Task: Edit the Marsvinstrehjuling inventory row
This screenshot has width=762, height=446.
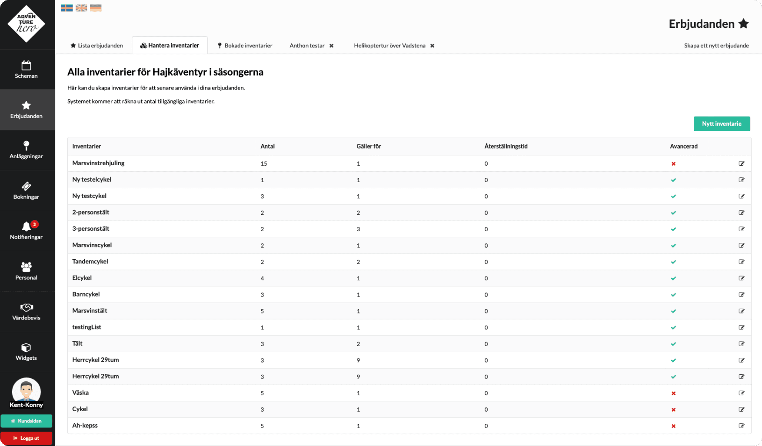Action: (741, 163)
